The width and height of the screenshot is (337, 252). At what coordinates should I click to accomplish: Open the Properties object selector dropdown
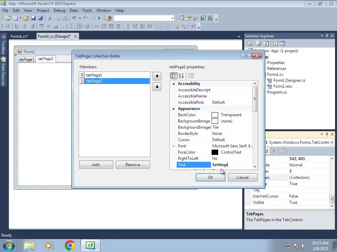coord(332,142)
